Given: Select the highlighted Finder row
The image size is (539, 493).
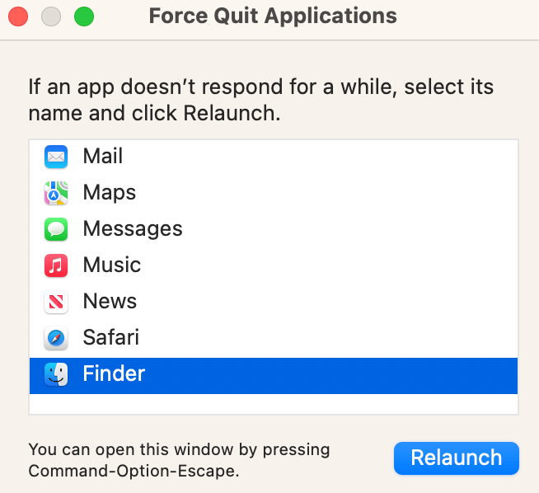Looking at the screenshot, I should click(x=274, y=376).
